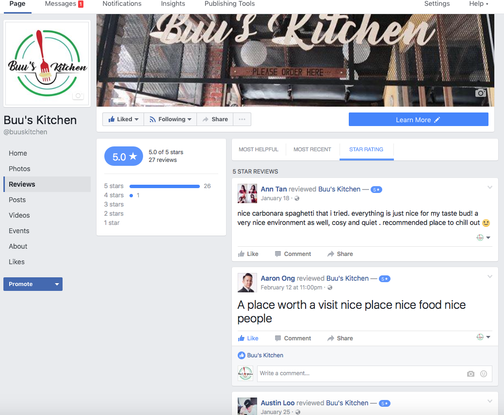Switch to the Most Recent tab

(312, 149)
